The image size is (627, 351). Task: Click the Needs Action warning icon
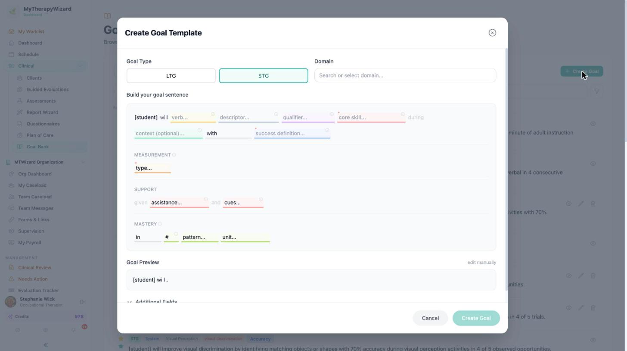coord(12,279)
